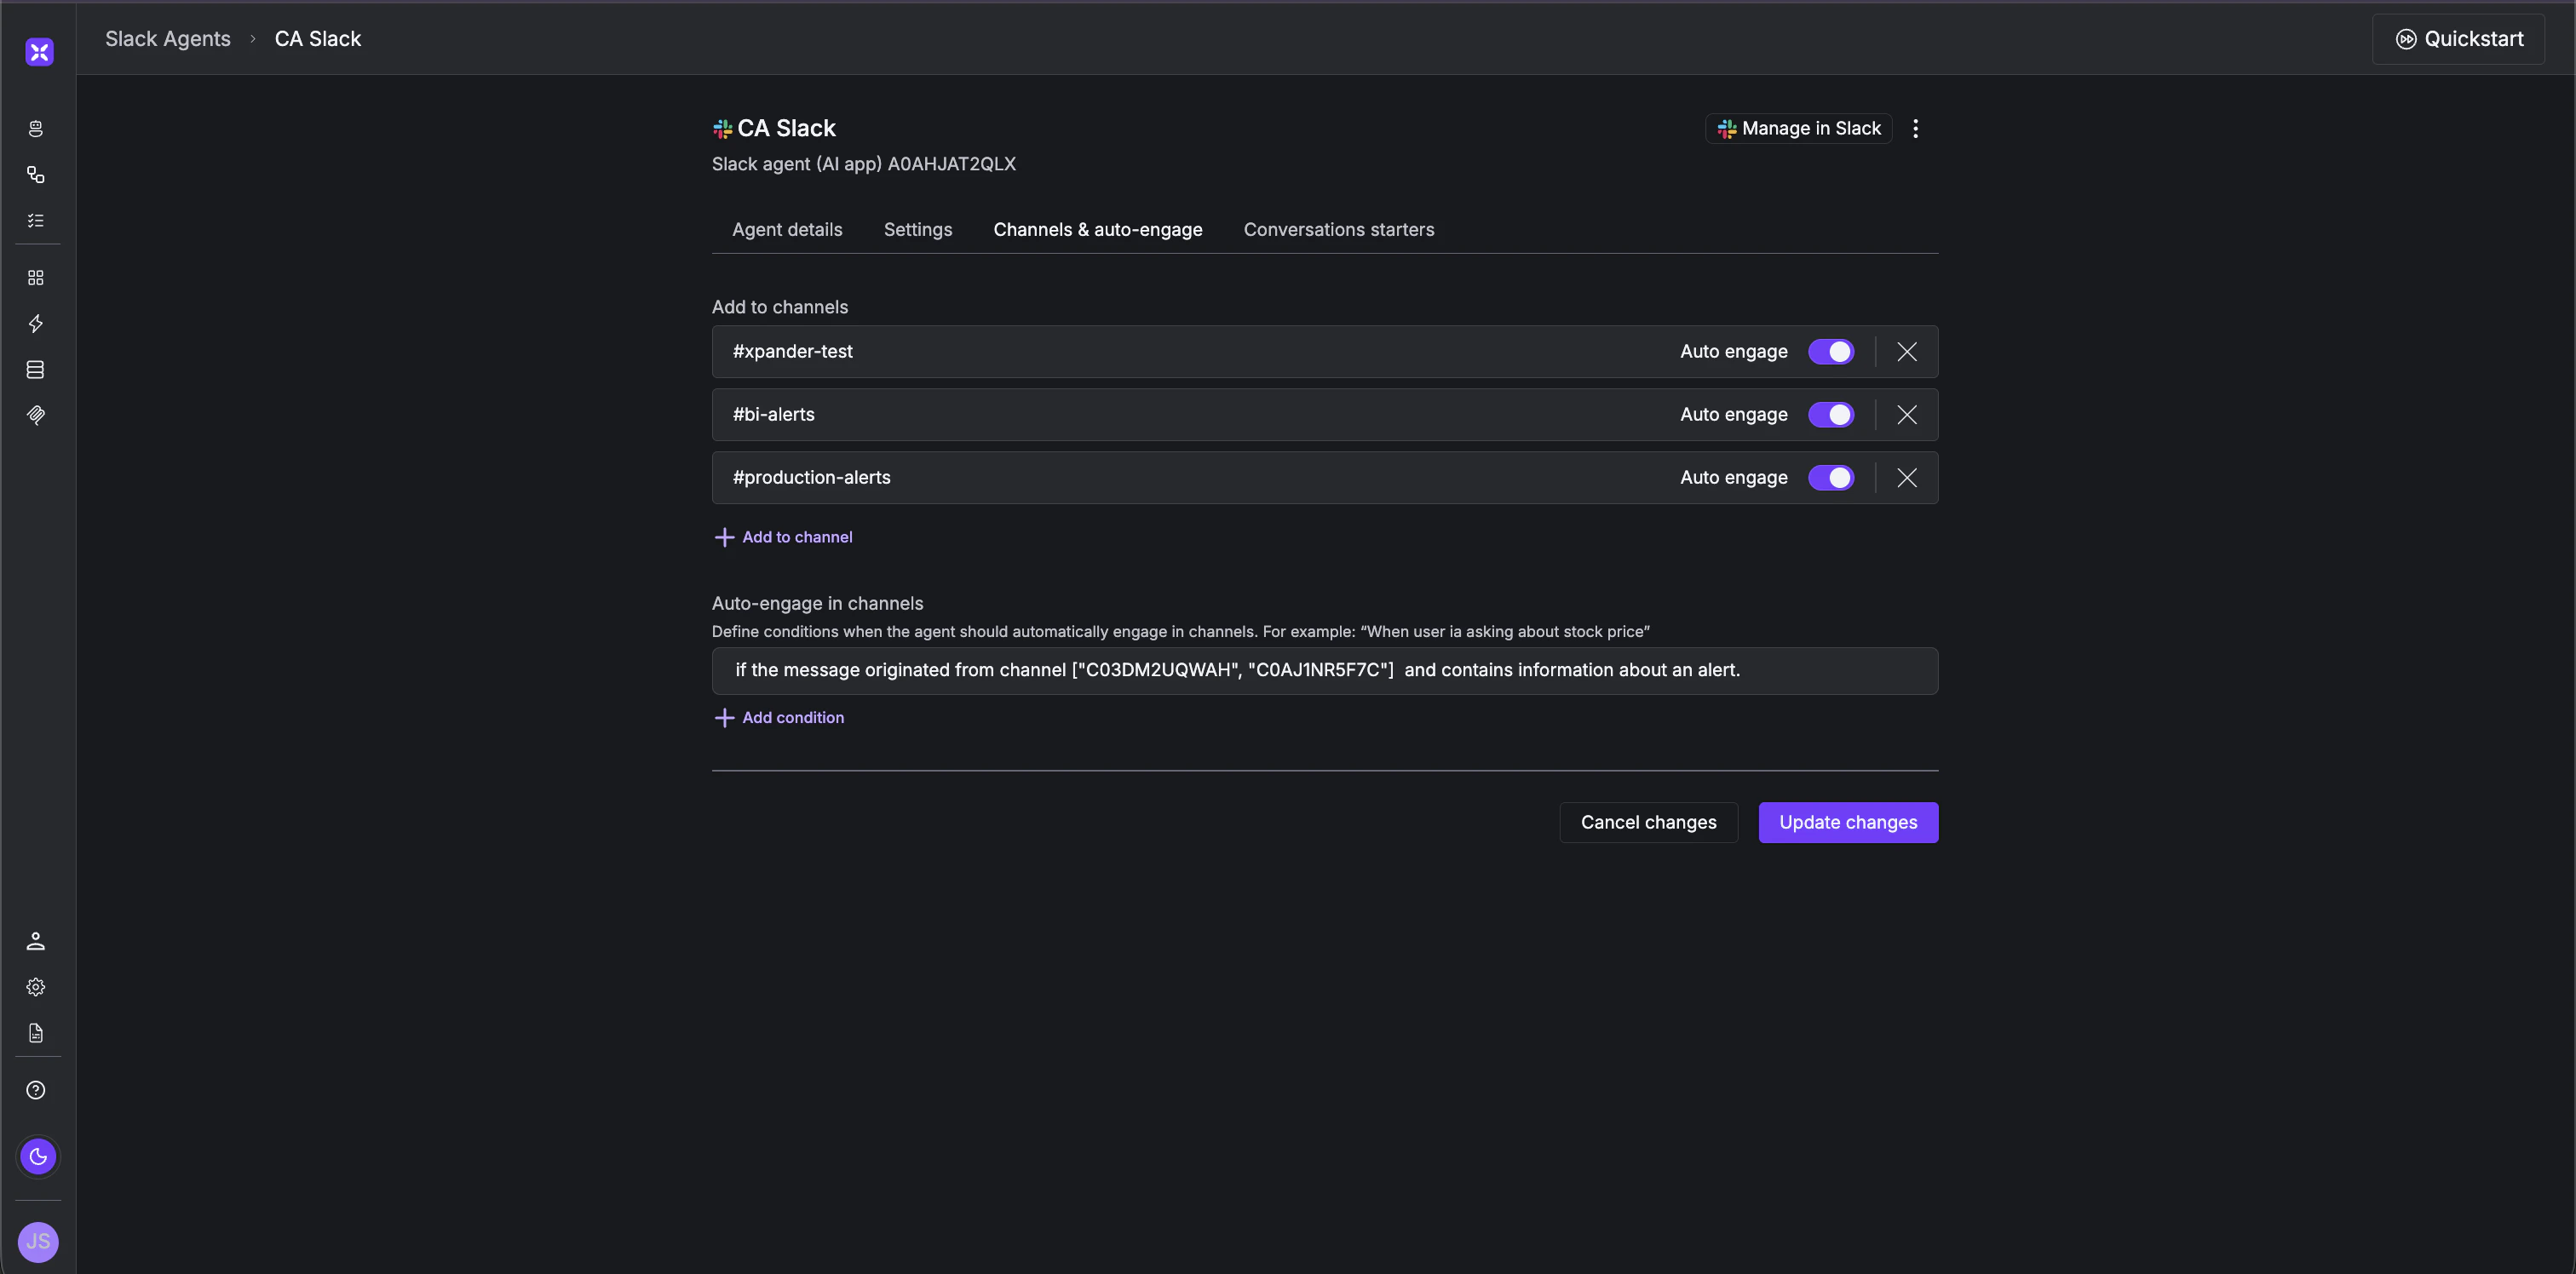
Task: Click the CA Slack breadcrumb
Action: click(x=318, y=39)
